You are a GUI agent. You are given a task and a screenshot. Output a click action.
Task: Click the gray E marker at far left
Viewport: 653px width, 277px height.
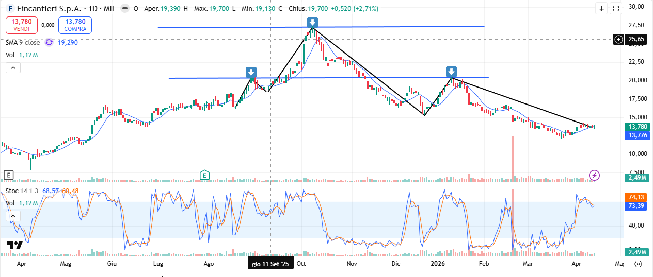(8, 175)
